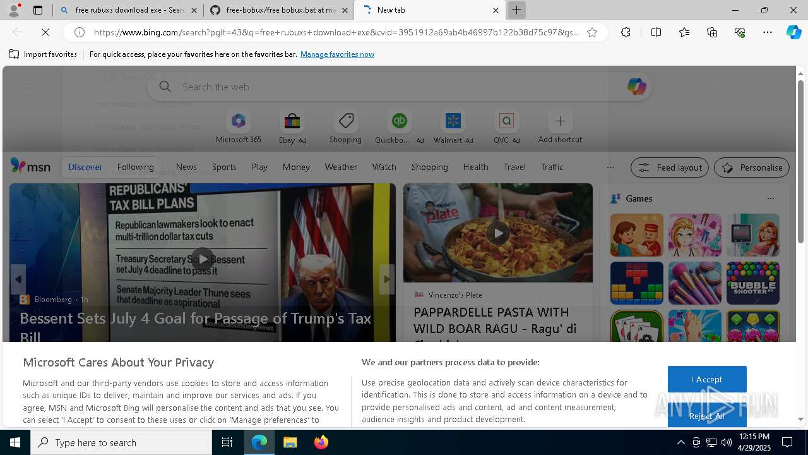
Task: Open the solitaire cards game thumbnail
Action: (637, 326)
